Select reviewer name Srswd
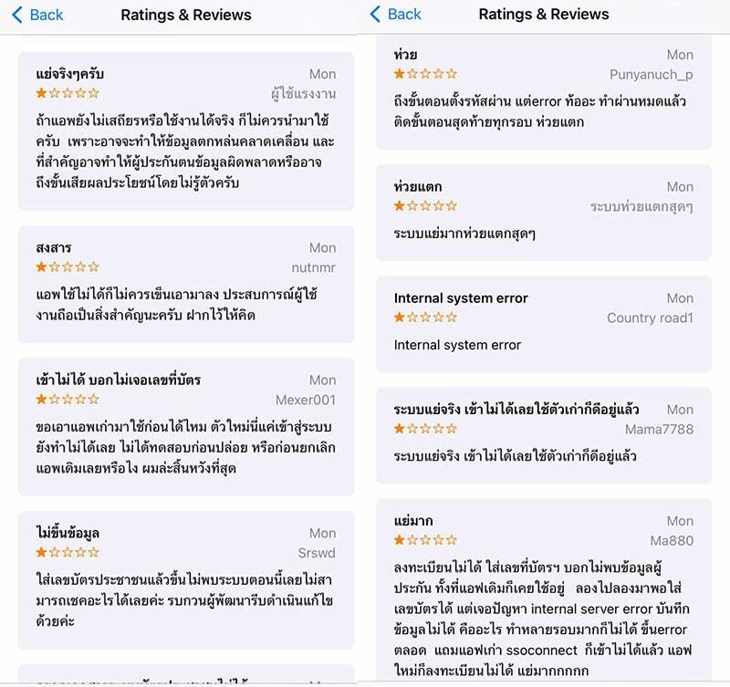 (317, 553)
